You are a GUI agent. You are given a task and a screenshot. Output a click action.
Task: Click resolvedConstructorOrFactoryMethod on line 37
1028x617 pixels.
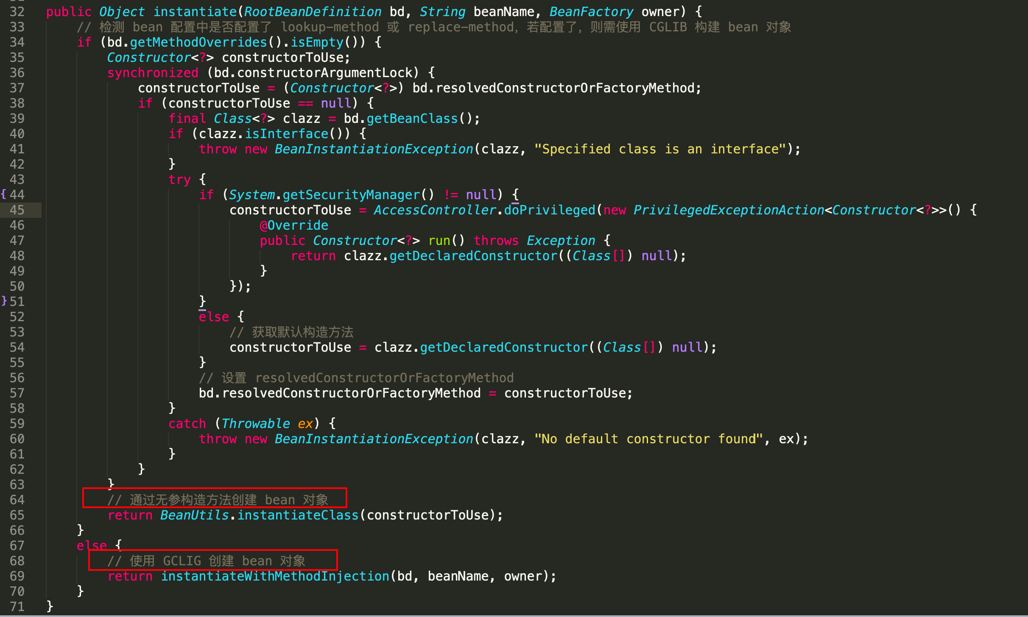click(565, 88)
